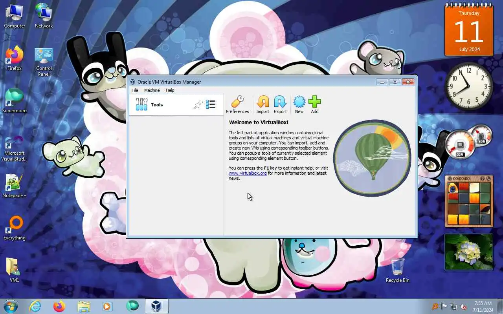Click the pin icon beside Tools

click(198, 104)
